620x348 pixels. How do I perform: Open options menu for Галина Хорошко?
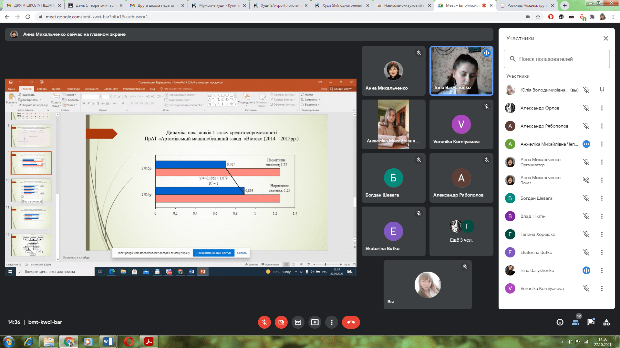click(x=602, y=234)
